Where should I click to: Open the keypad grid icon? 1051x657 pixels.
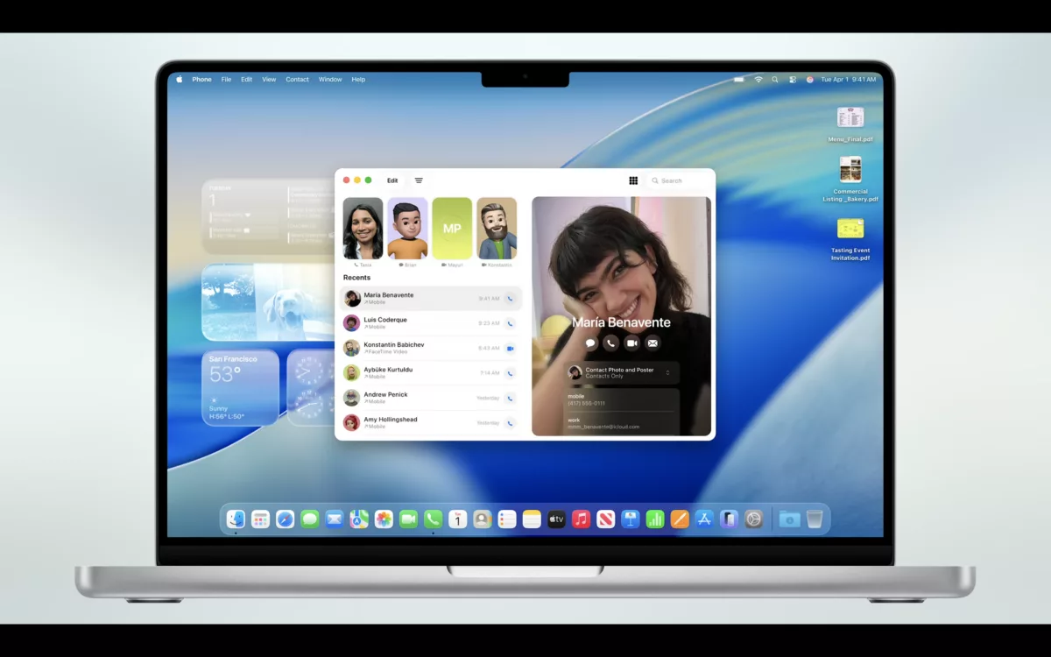coord(633,180)
